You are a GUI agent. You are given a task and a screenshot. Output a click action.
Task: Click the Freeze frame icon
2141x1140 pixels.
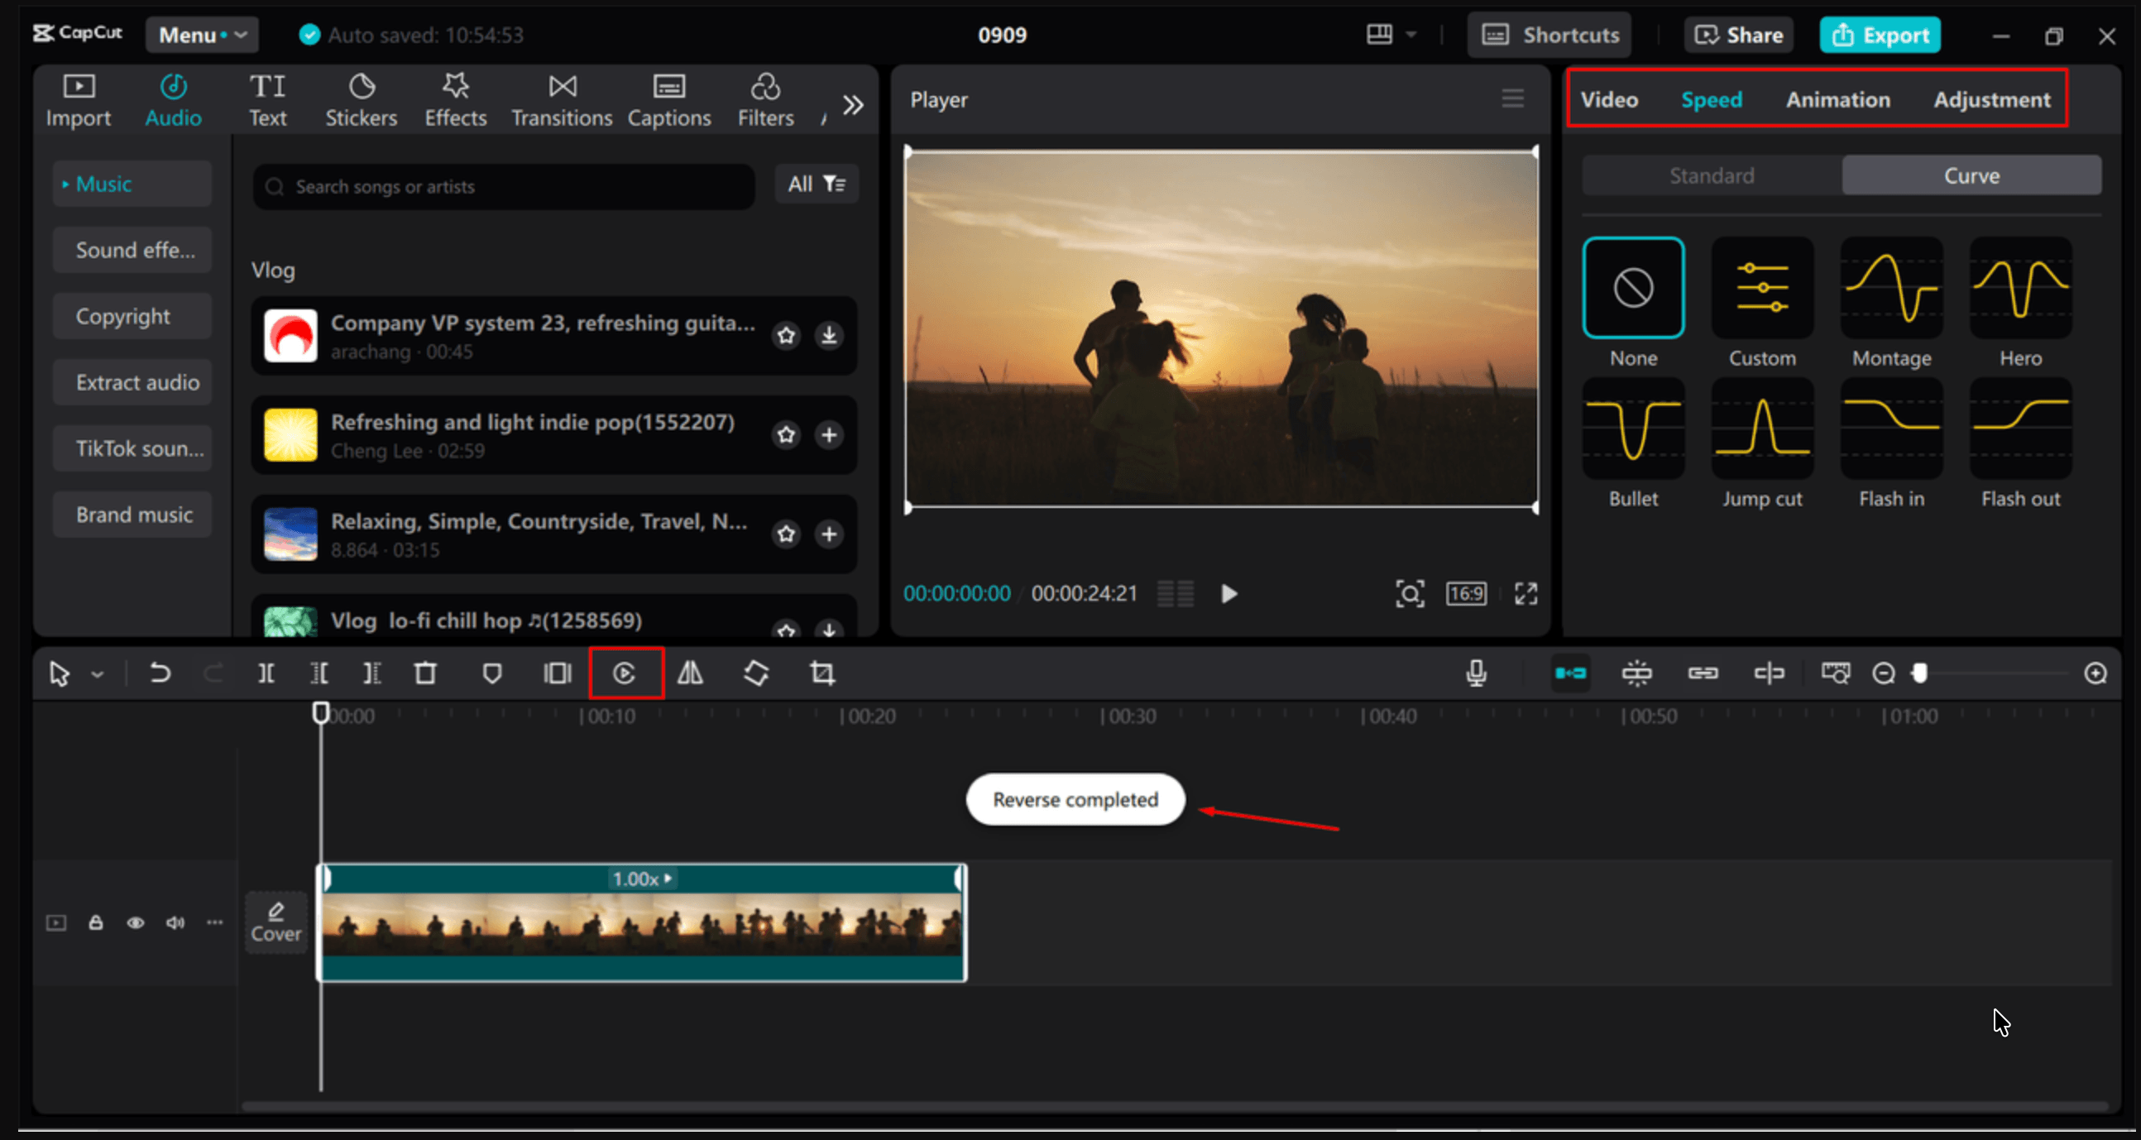pyautogui.click(x=557, y=673)
